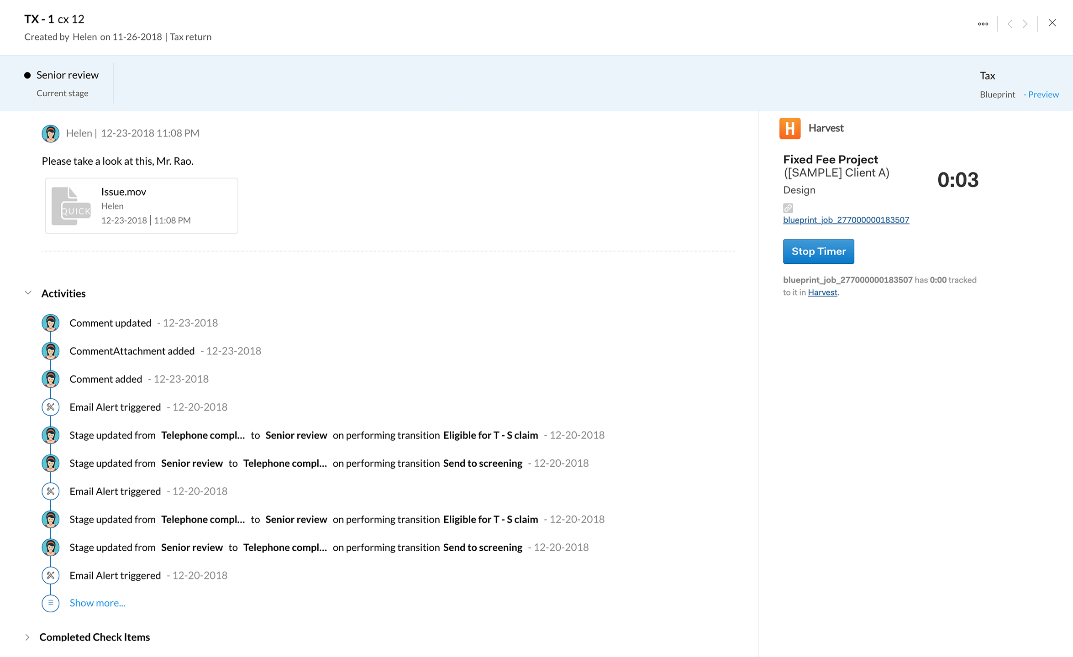Click avatar next to CommentAttachment added

(50, 351)
